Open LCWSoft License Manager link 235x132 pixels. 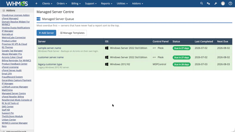coord(15,87)
